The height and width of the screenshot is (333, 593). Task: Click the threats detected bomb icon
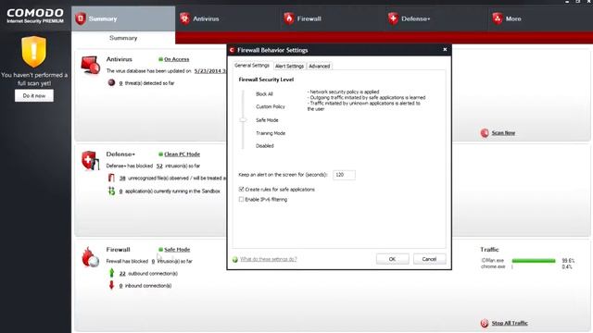pos(111,82)
